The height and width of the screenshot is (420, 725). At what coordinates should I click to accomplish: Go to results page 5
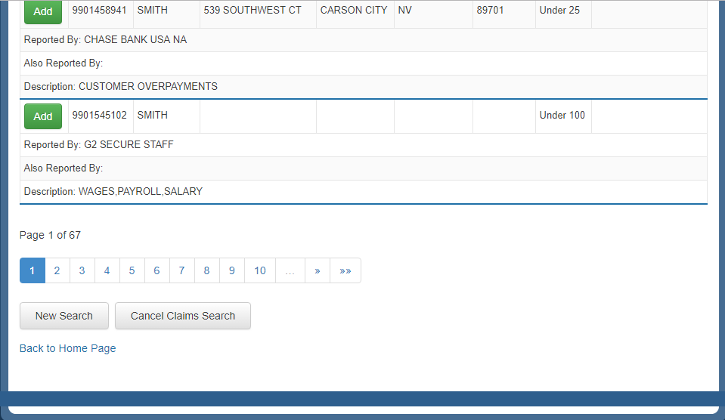132,270
